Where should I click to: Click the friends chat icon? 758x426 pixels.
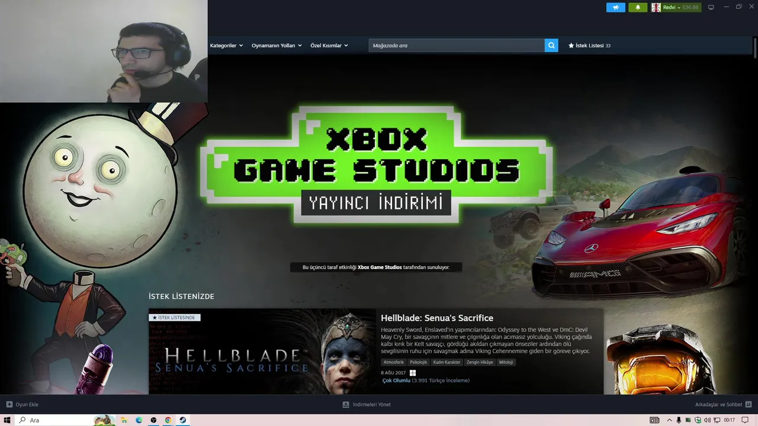(x=749, y=405)
